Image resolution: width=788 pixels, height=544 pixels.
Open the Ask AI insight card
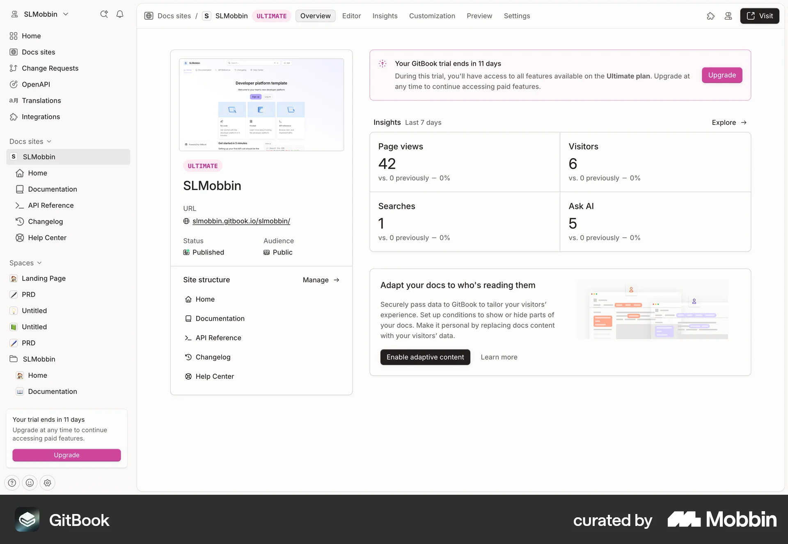[655, 222]
